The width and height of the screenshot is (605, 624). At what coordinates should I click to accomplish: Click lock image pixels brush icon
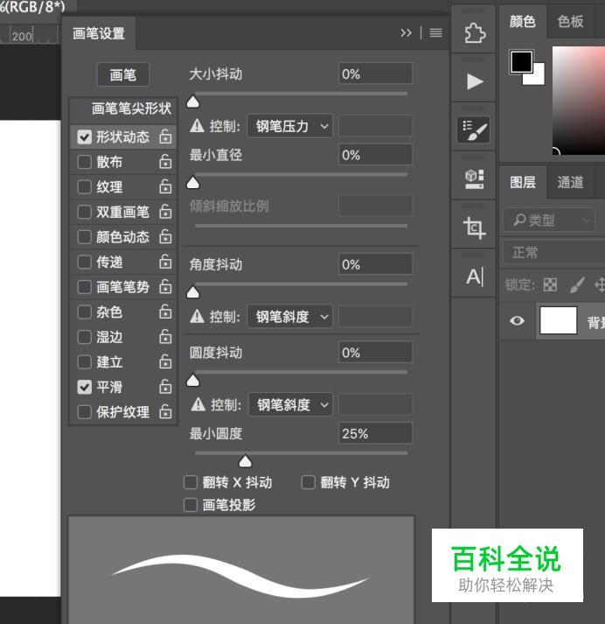pyautogui.click(x=577, y=284)
